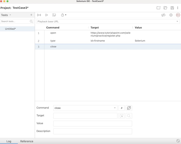
Task: Save the project with the disk icon
Action: 172,8
